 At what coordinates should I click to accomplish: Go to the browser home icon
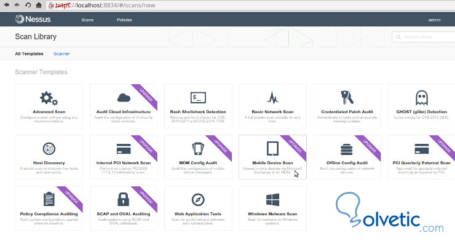pos(39,5)
